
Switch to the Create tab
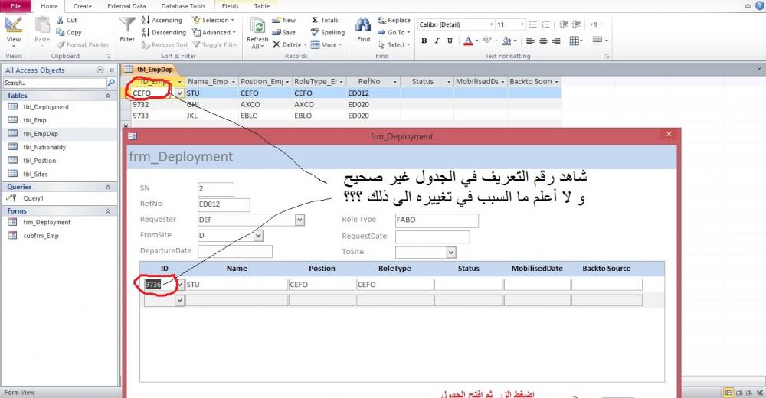[83, 6]
